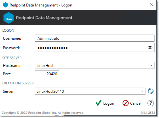Click the copyright Redpoint Global text
This screenshot has height=118, width=159.
click(x=43, y=113)
